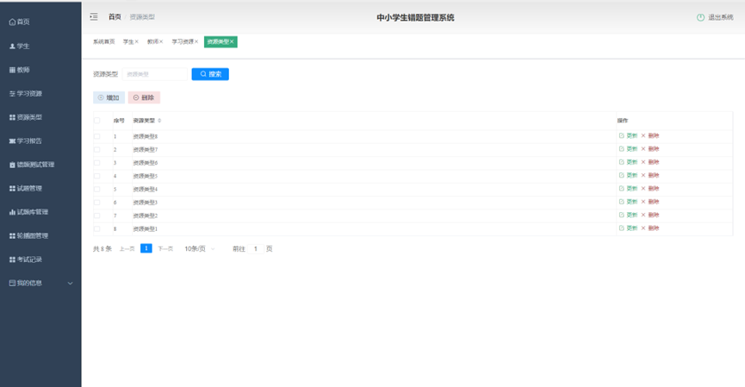Check the box for row 资源类型5
The width and height of the screenshot is (745, 387).
pos(97,177)
